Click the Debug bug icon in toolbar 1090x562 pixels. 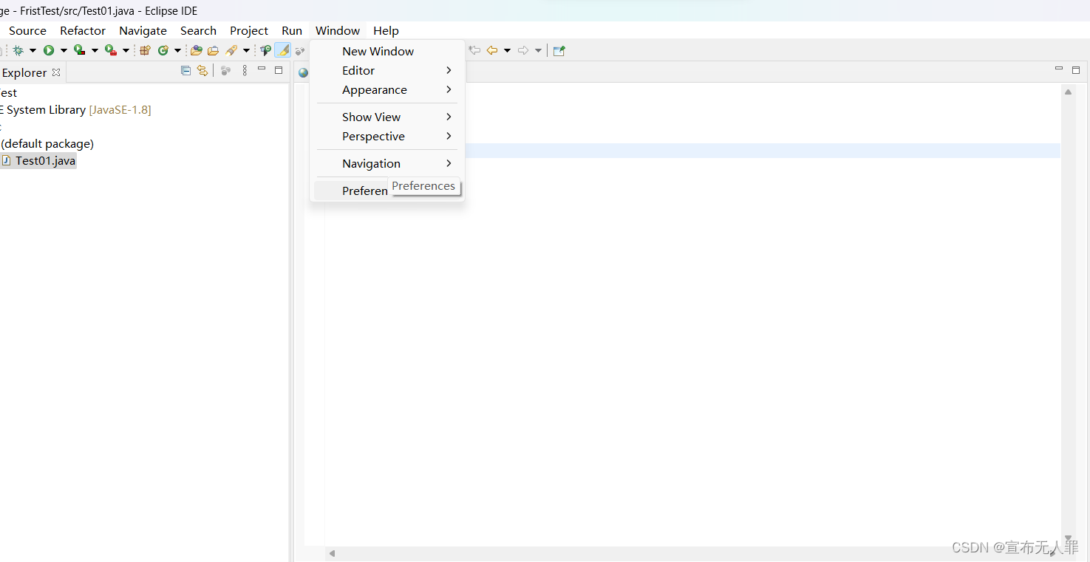[18, 50]
